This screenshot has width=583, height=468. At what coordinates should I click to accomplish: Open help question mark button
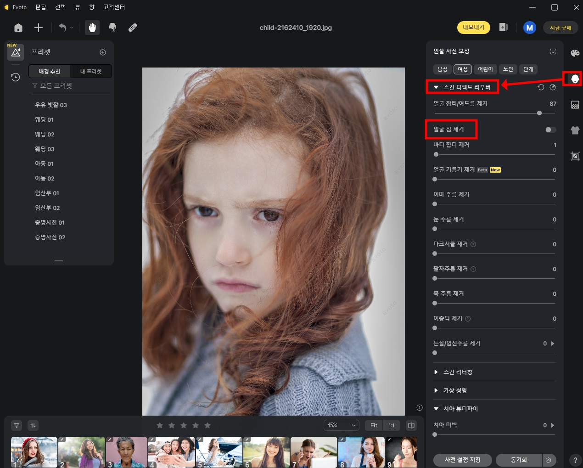pos(575,460)
